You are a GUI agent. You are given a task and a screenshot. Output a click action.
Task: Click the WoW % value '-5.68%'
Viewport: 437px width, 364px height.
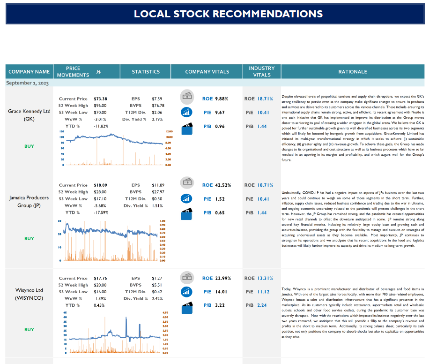100,206
